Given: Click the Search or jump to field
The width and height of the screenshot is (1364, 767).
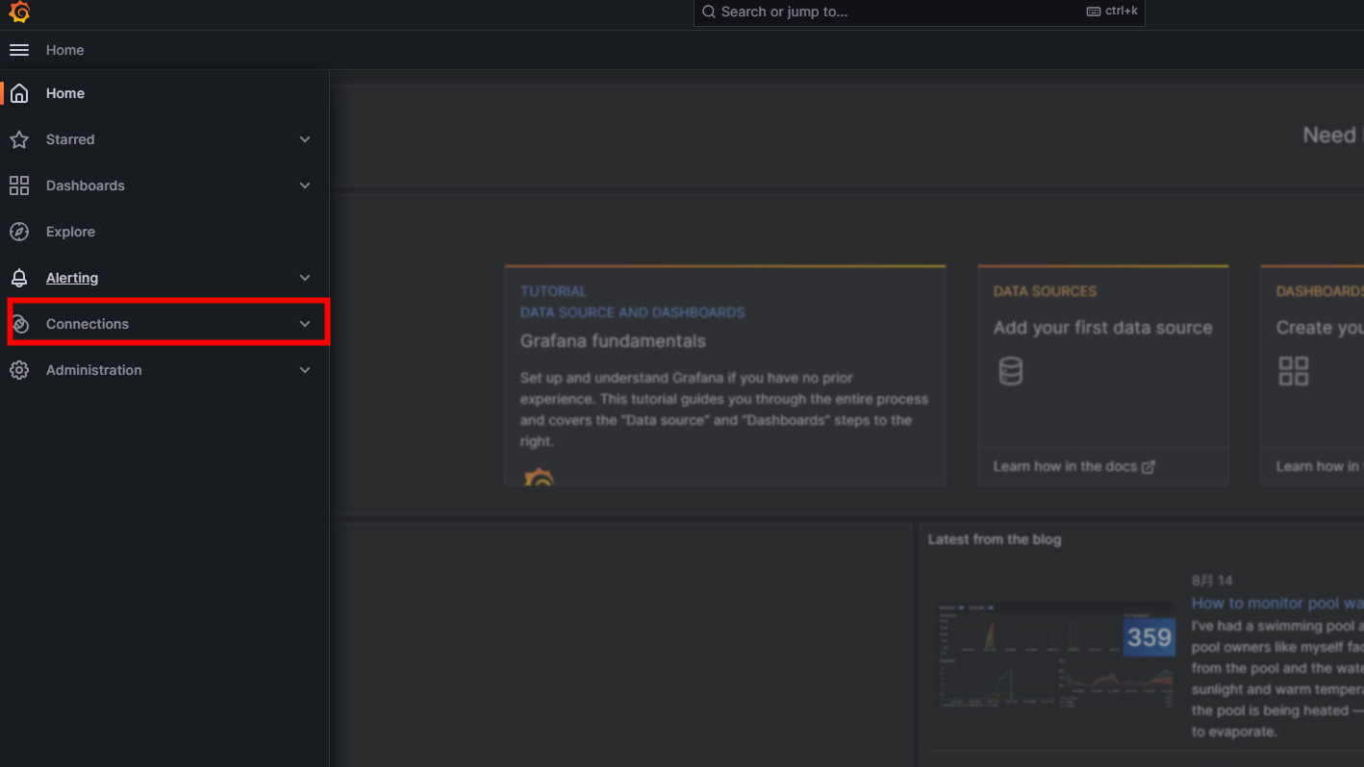Looking at the screenshot, I should tap(920, 12).
